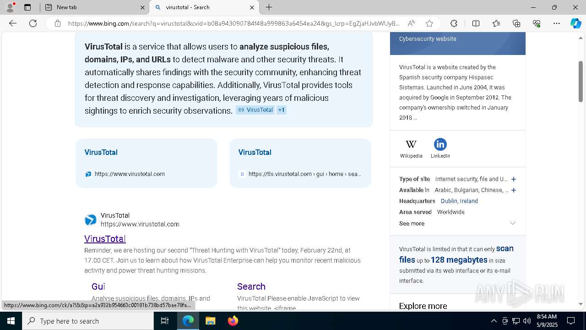Viewport: 586px width, 330px height.
Task: Expand See more chevron in info panel
Action: tap(513, 223)
